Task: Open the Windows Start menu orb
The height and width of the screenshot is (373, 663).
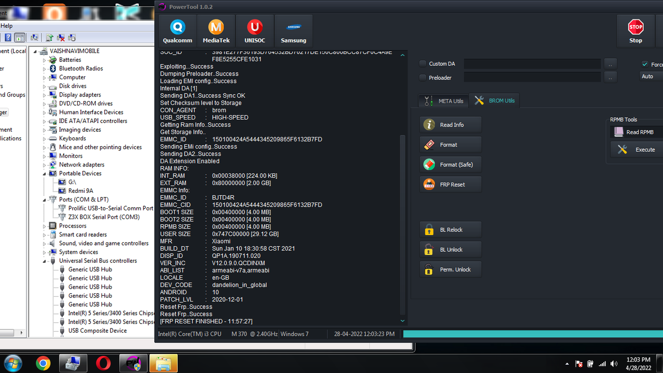Action: [x=12, y=363]
